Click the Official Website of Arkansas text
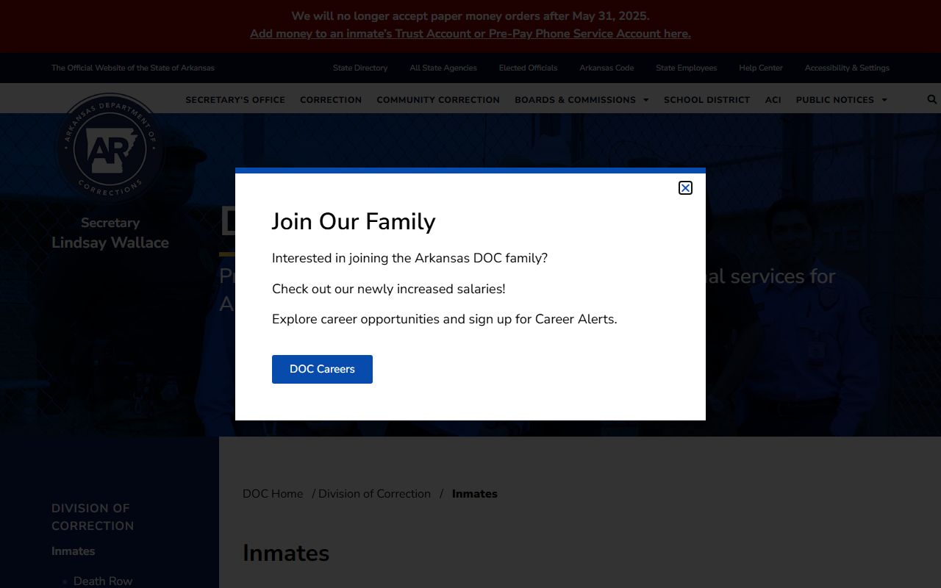941x588 pixels. click(x=133, y=68)
